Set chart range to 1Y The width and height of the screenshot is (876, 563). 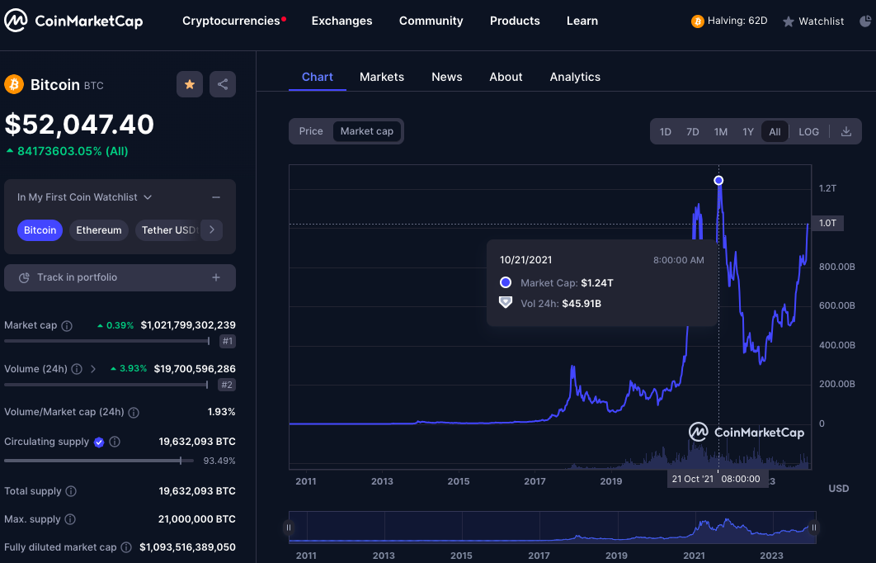tap(748, 132)
